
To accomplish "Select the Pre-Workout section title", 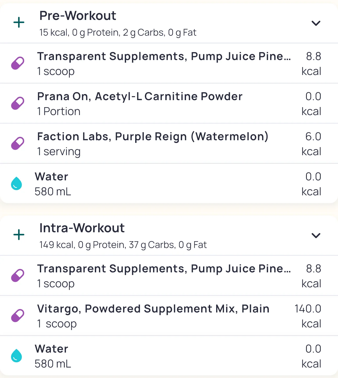I will (78, 16).
